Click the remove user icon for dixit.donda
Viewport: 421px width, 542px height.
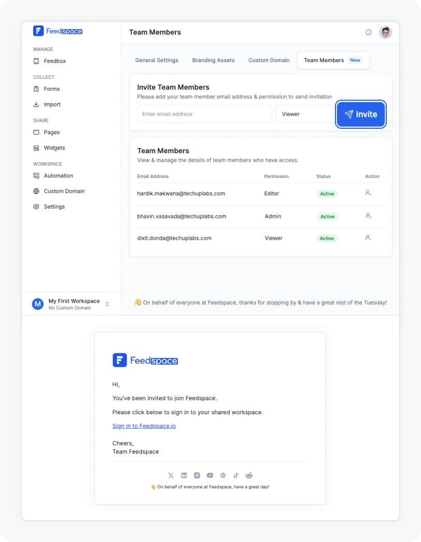[x=368, y=238]
